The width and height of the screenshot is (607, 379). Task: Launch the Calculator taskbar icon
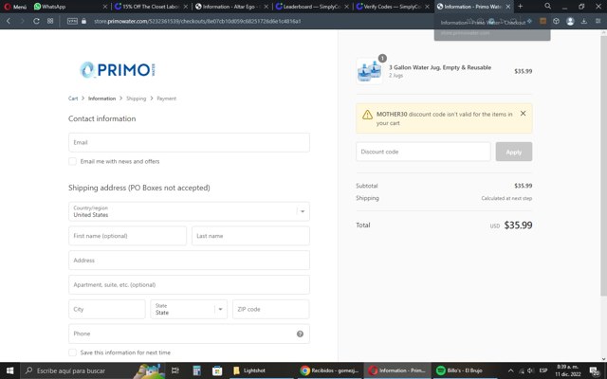pyautogui.click(x=196, y=370)
